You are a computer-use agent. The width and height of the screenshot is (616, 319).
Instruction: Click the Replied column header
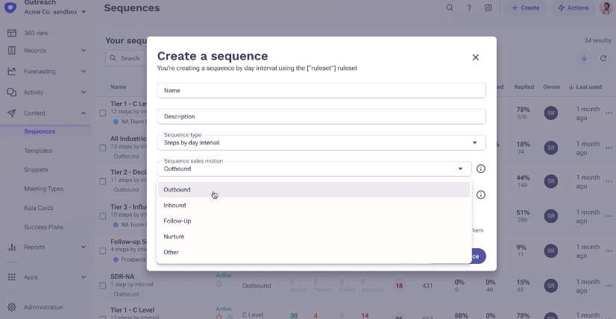[x=524, y=86]
